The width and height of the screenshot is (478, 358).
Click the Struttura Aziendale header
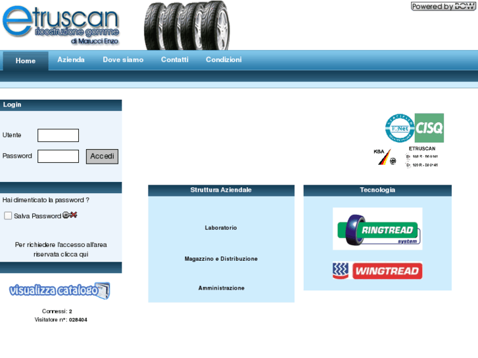[222, 190]
